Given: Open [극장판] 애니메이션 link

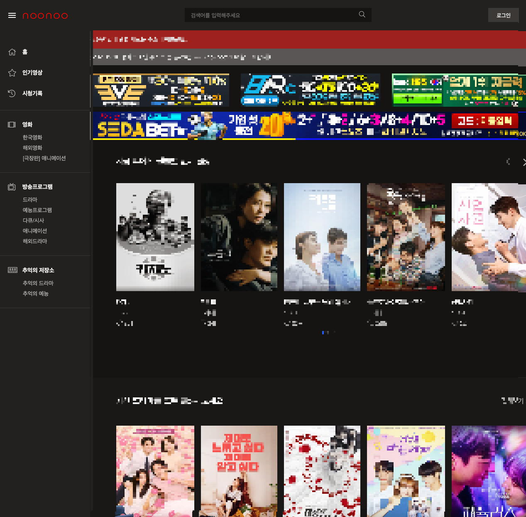Looking at the screenshot, I should tap(44, 158).
